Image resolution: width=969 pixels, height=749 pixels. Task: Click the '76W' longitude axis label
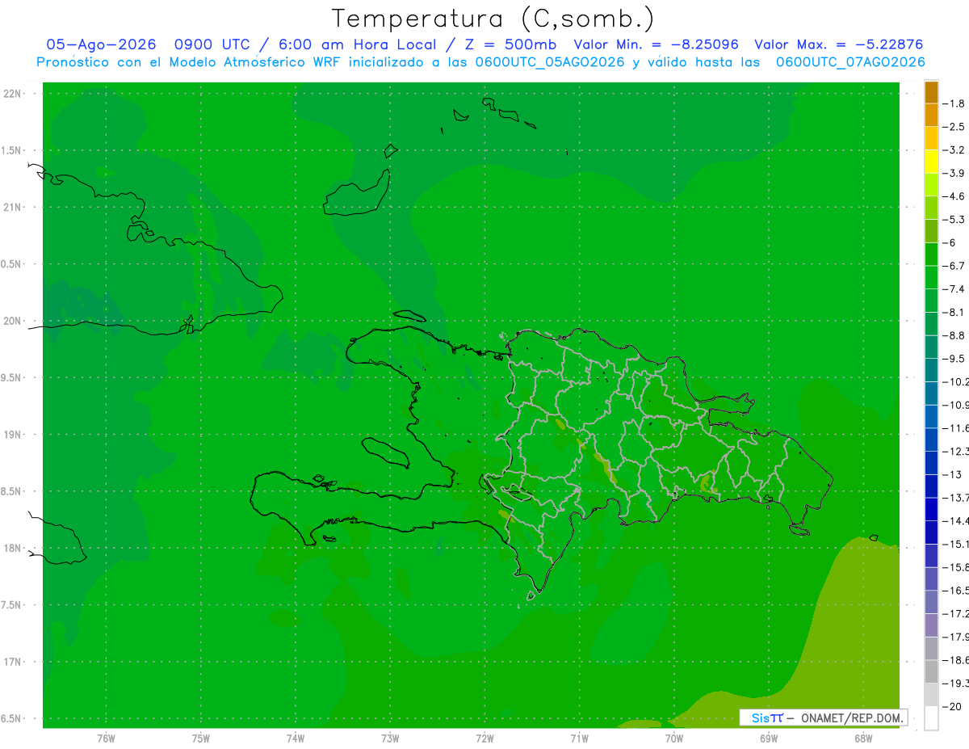pos(106,738)
